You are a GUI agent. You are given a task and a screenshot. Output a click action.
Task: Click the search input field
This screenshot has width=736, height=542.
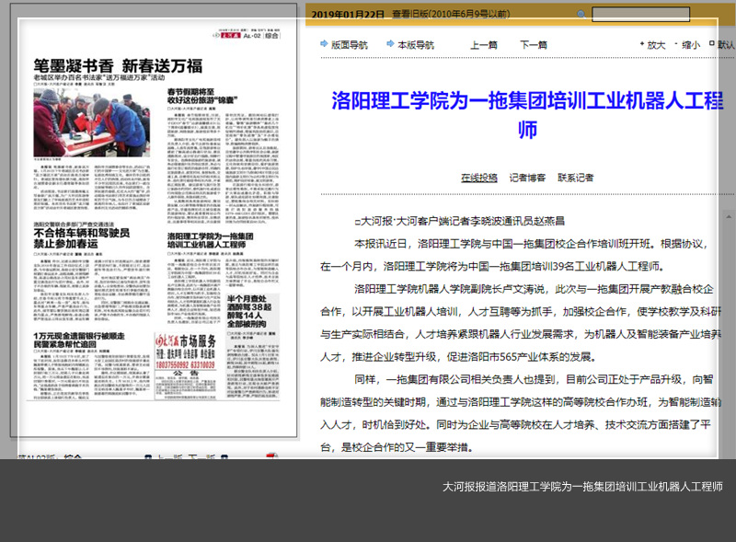[640, 14]
